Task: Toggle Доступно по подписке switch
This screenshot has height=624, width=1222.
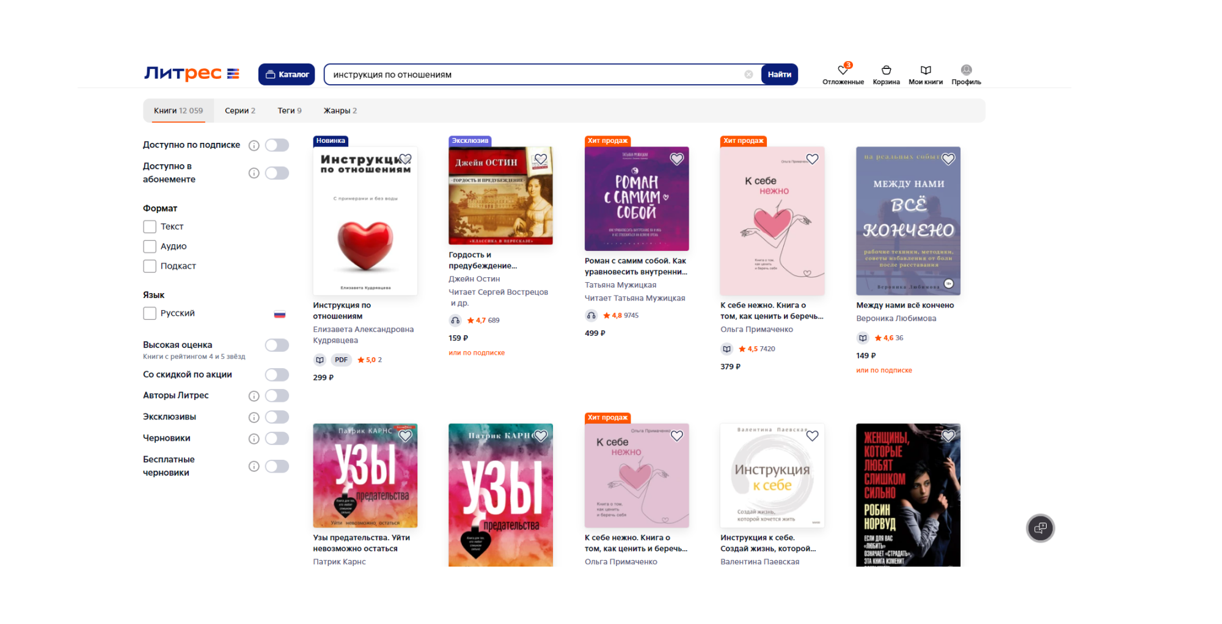Action: (277, 145)
